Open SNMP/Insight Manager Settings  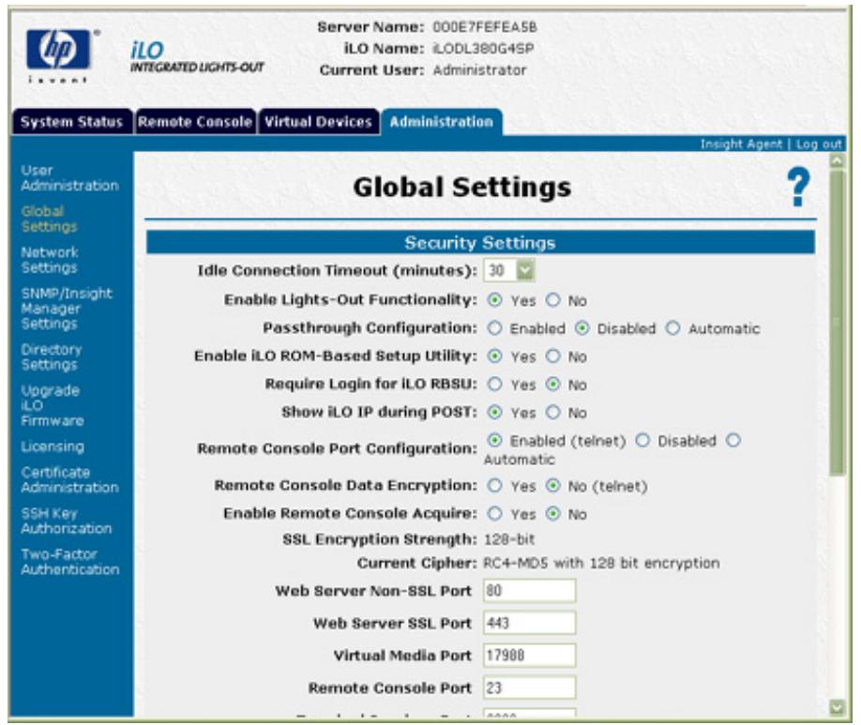click(x=67, y=309)
